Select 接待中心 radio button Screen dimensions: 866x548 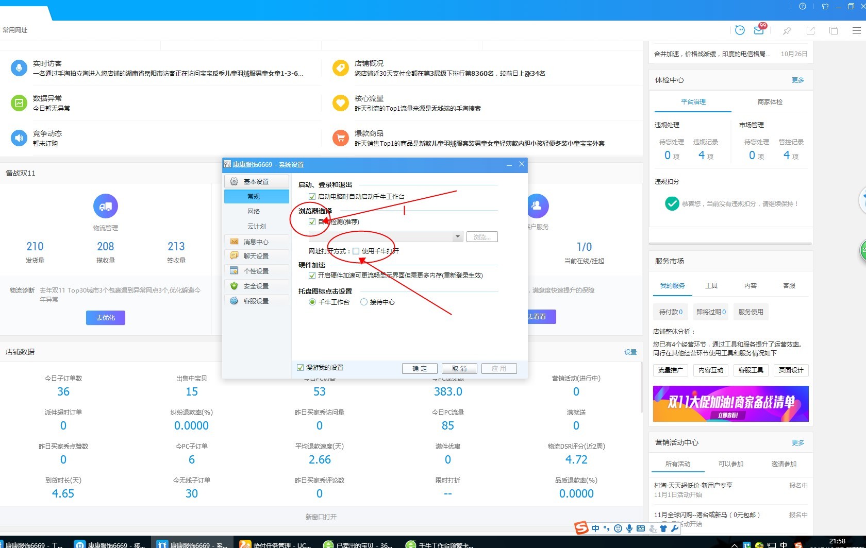(364, 302)
